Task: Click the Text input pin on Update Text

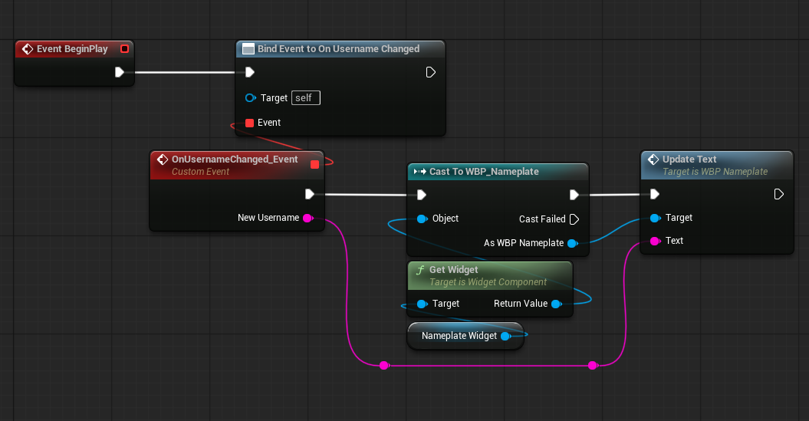Action: (x=654, y=241)
